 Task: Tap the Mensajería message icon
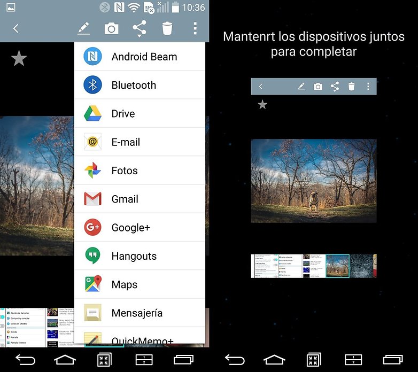click(92, 313)
